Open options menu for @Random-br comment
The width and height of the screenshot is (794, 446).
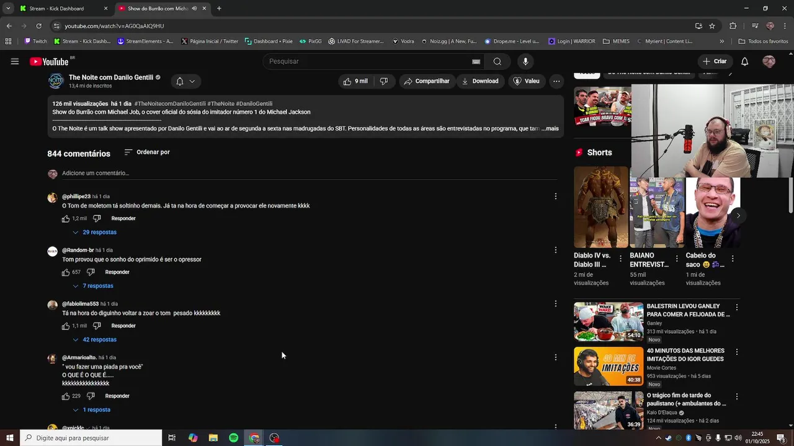[x=555, y=250]
